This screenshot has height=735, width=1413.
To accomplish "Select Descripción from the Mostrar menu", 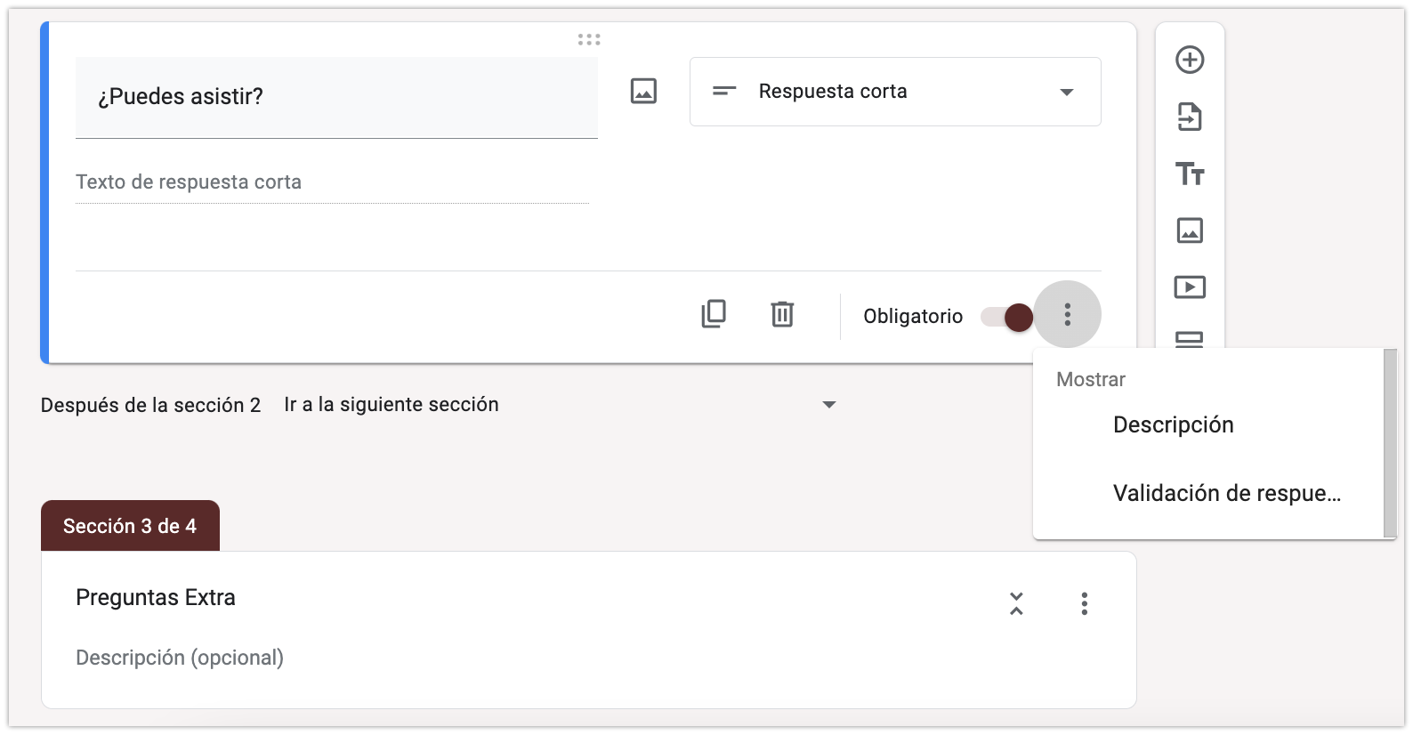I will pos(1173,424).
